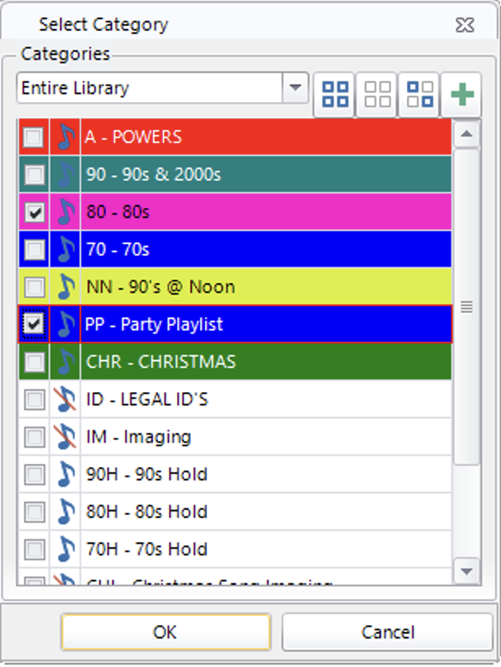This screenshot has width=501, height=667.
Task: Uncheck the PP - Party Playlist checkbox
Action: [x=34, y=324]
